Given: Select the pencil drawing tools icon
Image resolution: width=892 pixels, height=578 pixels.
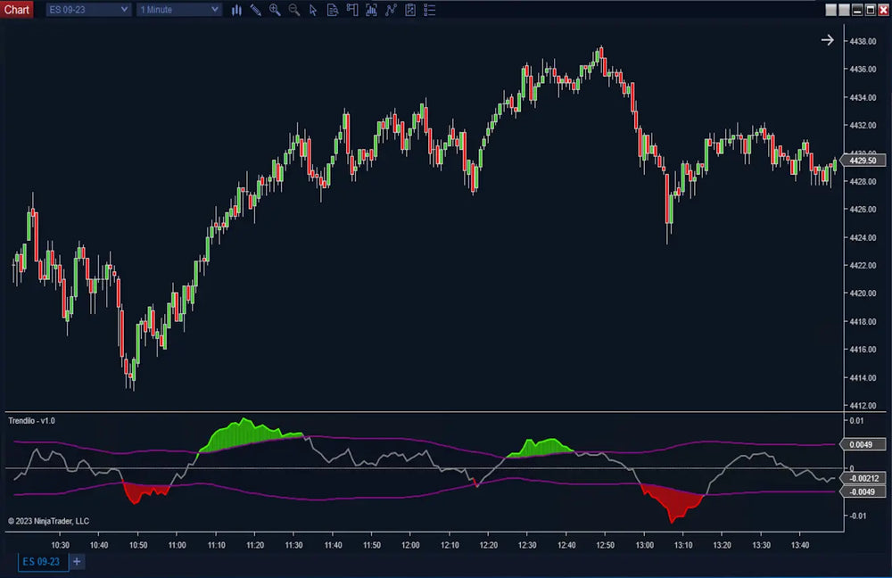Looking at the screenshot, I should (x=255, y=10).
